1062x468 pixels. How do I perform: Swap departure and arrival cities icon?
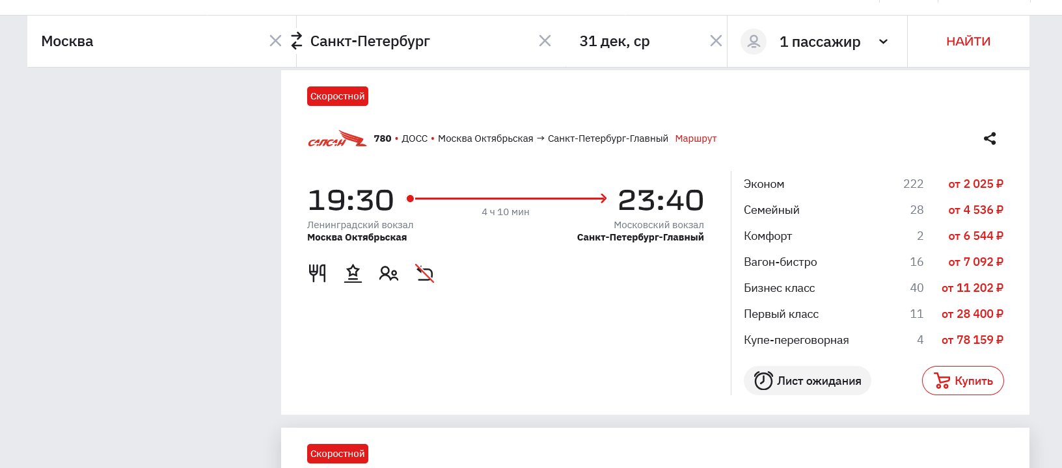point(297,41)
